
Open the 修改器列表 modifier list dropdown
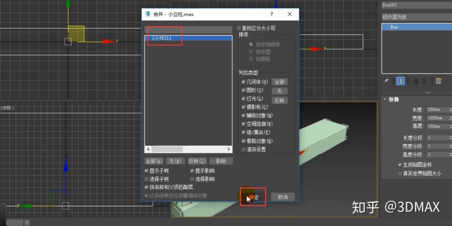coord(417,17)
